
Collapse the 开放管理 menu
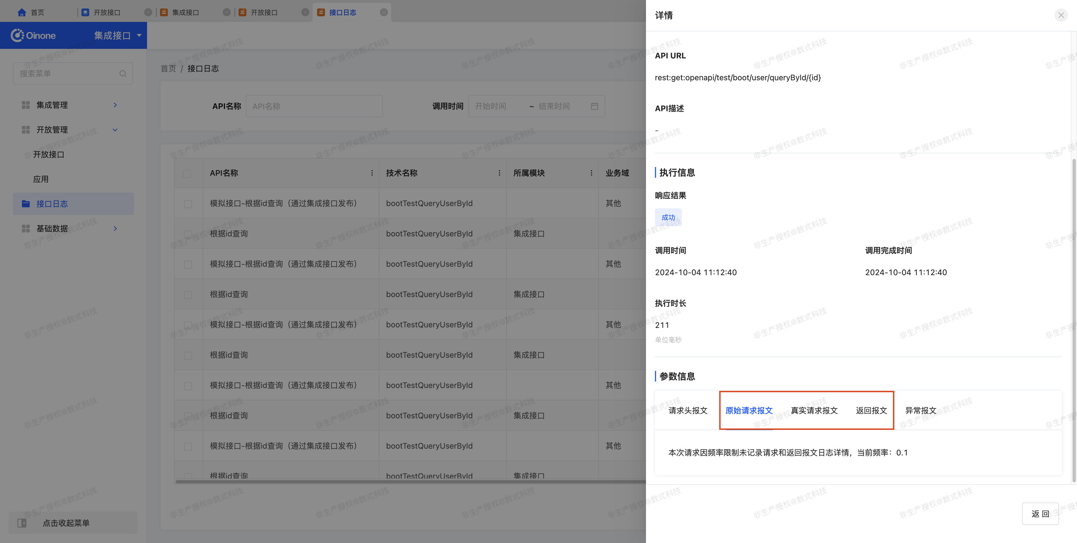(x=115, y=130)
